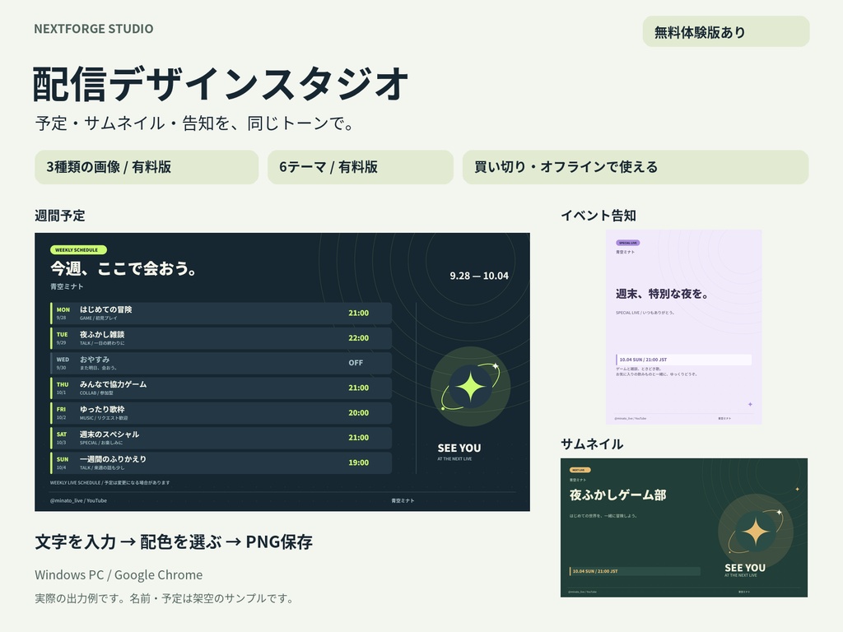The width and height of the screenshot is (843, 632).
Task: Click the 買い切り・オフラインで使える pill
Action: pos(636,167)
